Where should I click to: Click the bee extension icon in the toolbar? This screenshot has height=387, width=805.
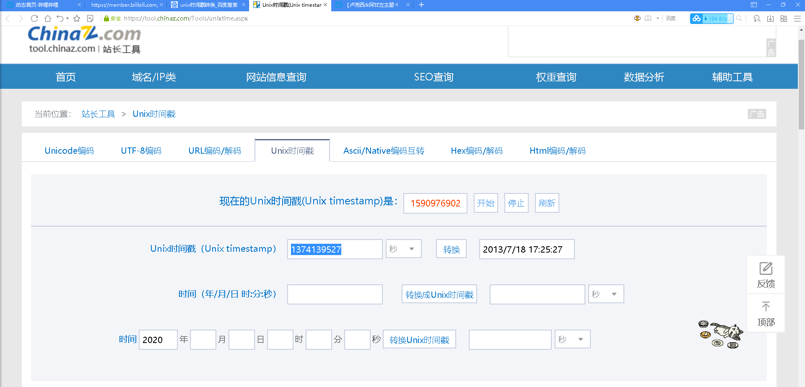[x=637, y=18]
